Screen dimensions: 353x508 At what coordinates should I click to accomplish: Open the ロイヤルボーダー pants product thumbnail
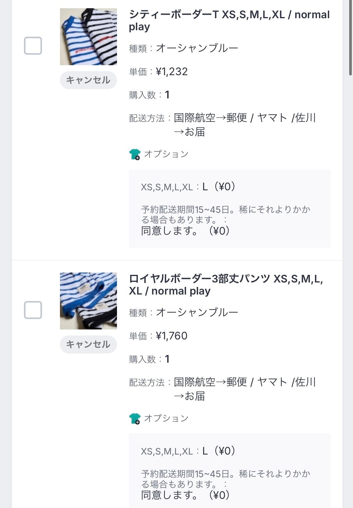[88, 301]
